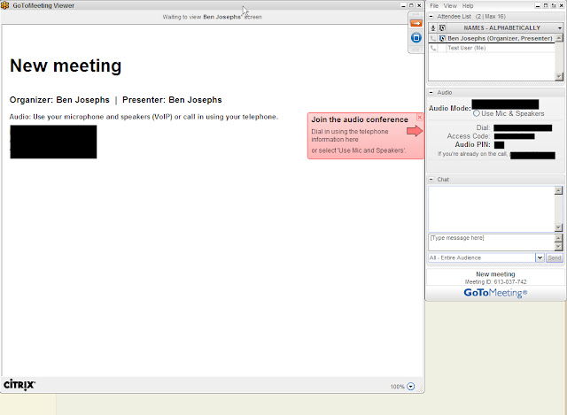
Task: Open NAMES - ALPHABETICALLY sort dropdown
Action: pos(559,27)
